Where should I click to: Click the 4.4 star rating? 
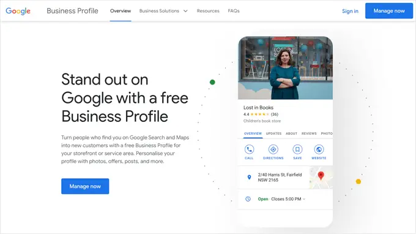click(256, 114)
